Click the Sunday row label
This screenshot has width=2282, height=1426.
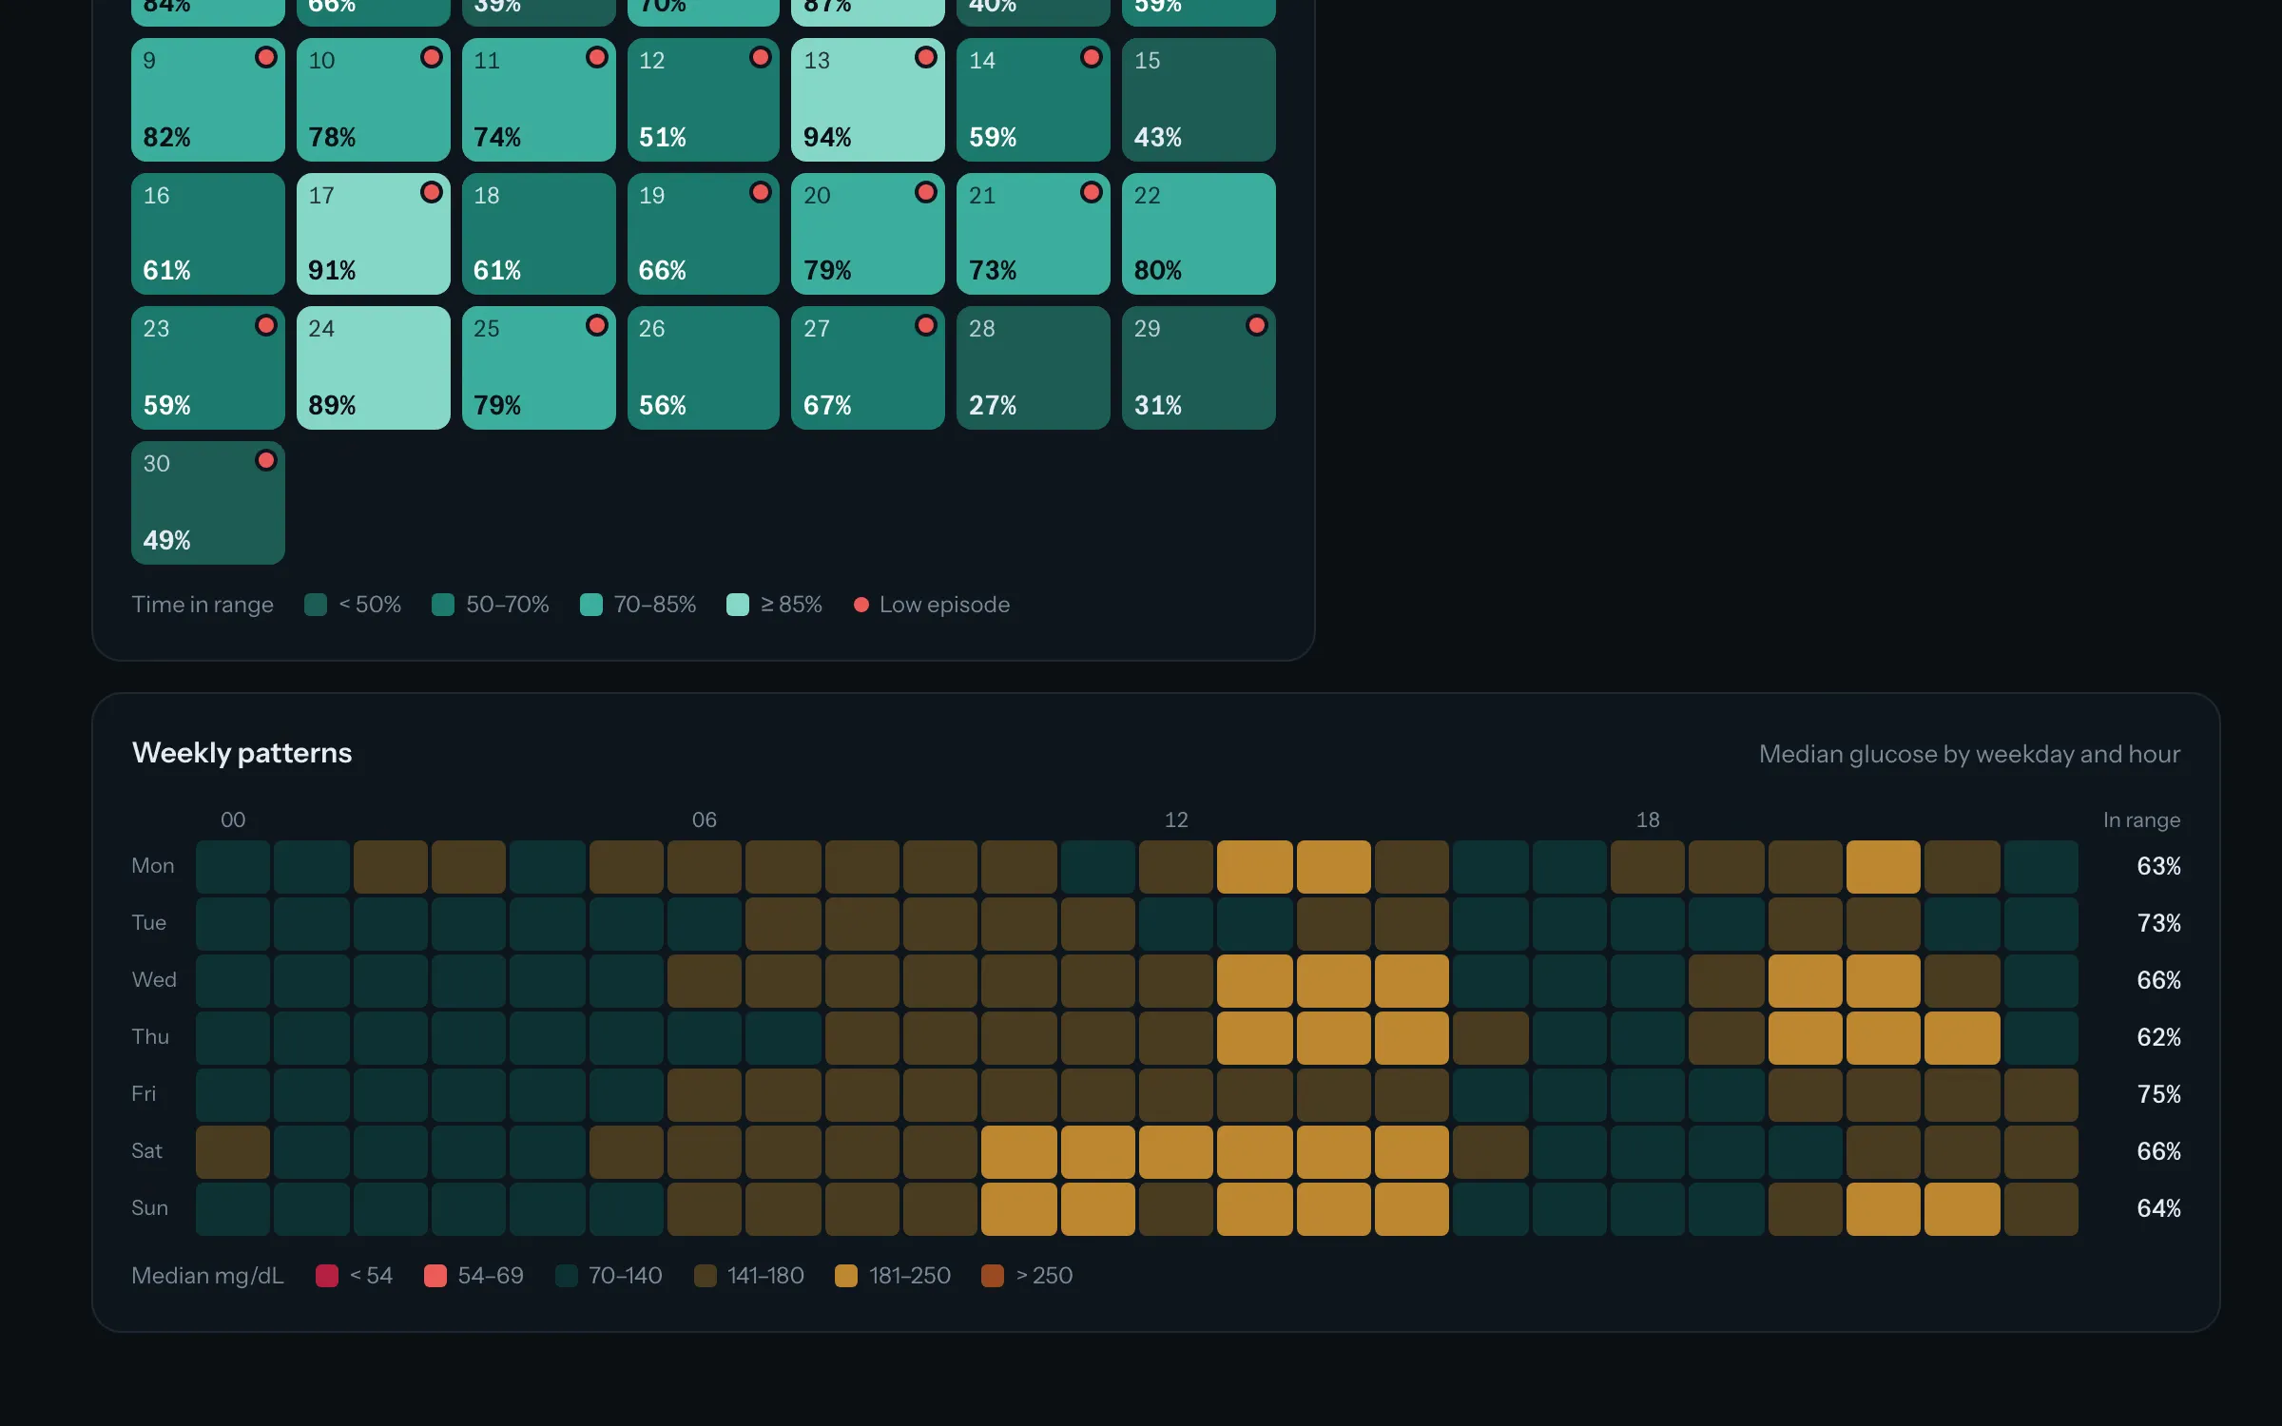point(150,1208)
